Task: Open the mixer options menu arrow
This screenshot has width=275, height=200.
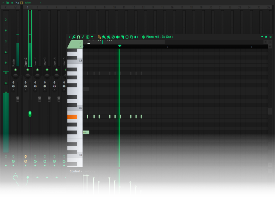Action: tap(3, 3)
